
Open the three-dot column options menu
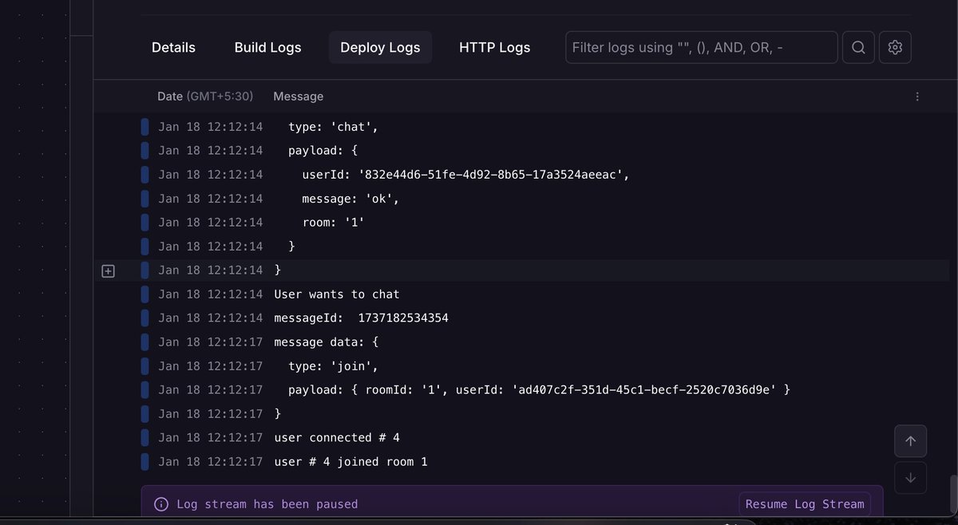coord(917,97)
